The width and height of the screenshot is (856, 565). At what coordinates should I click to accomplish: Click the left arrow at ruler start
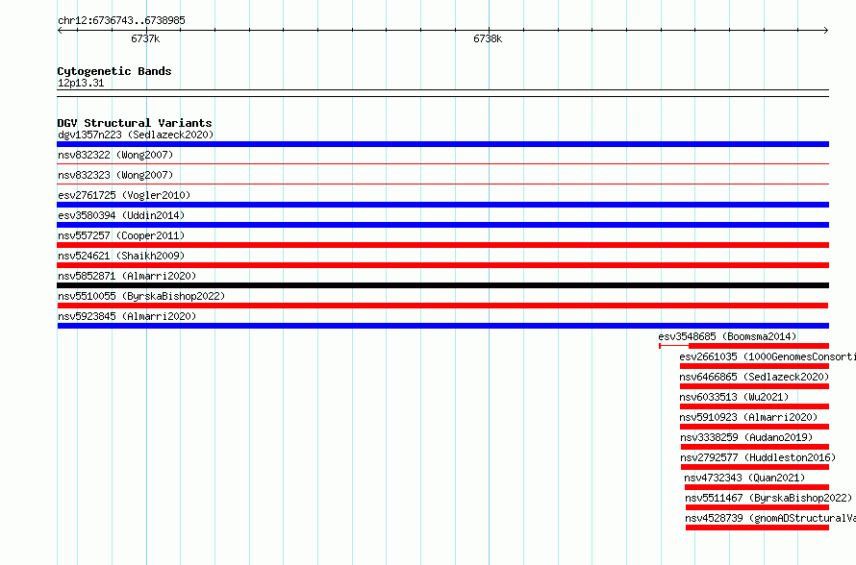tap(60, 31)
